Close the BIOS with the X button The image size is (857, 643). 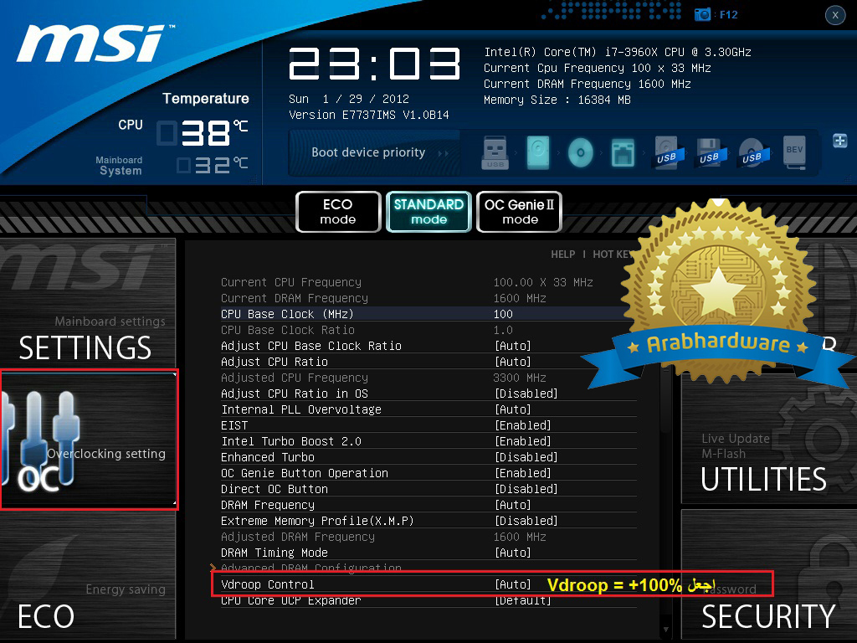point(835,15)
